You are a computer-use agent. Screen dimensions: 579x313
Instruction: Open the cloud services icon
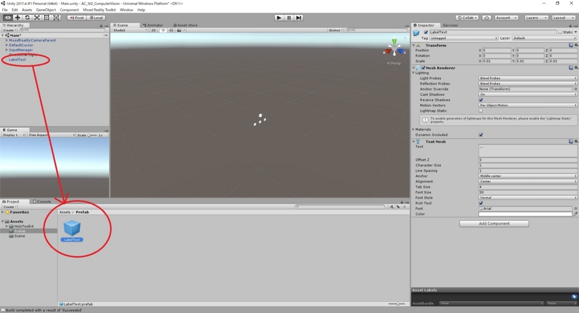[x=487, y=17]
